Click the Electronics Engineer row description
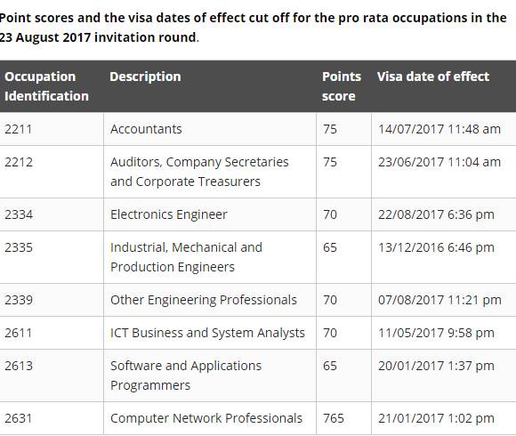The image size is (516, 436). coord(169,214)
